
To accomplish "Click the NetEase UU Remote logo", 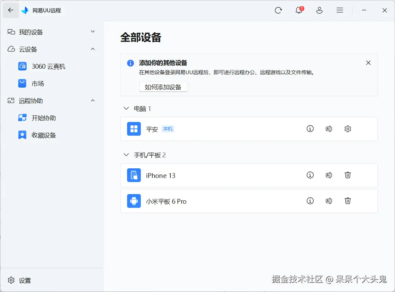I will click(25, 10).
